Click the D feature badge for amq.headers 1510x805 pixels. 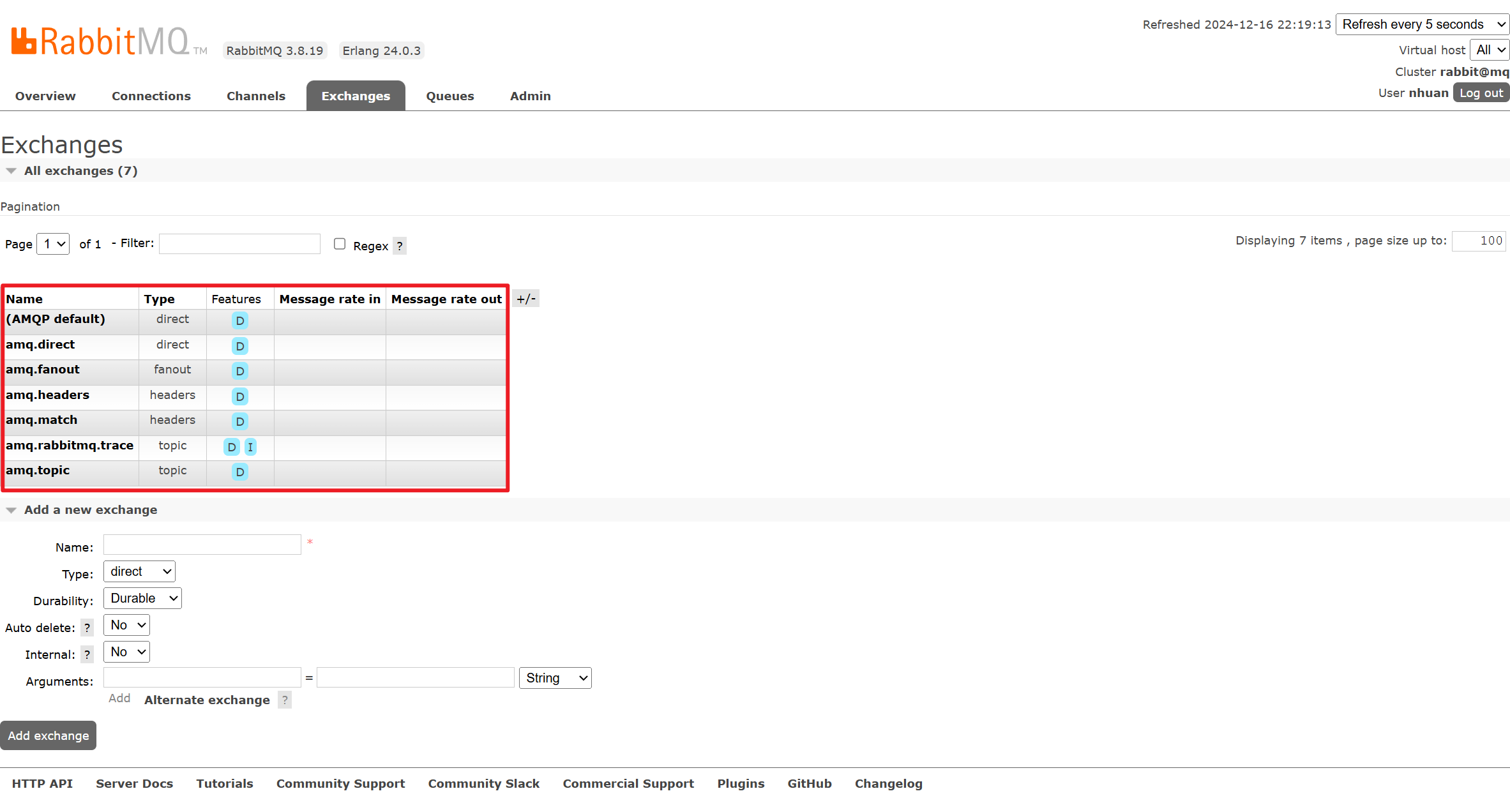pos(240,397)
